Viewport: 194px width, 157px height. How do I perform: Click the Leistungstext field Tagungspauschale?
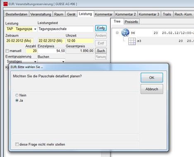point(66,29)
